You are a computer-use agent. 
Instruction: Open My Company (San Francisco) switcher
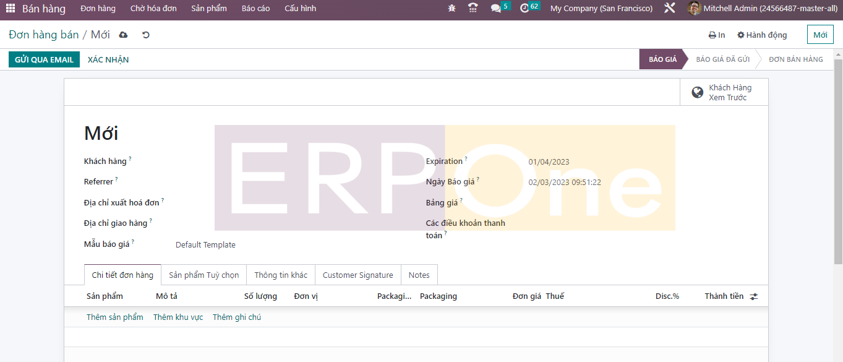pos(601,9)
